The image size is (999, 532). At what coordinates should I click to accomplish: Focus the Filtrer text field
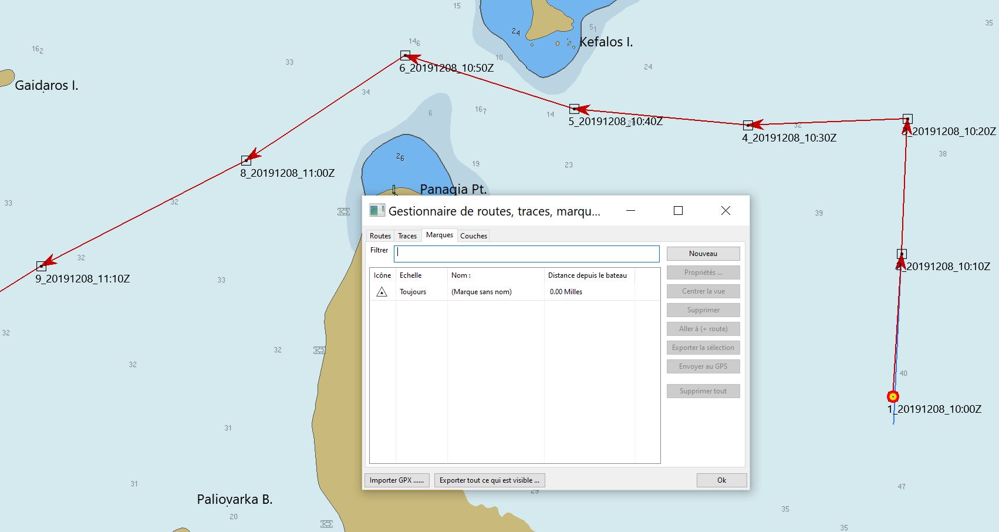pos(526,253)
